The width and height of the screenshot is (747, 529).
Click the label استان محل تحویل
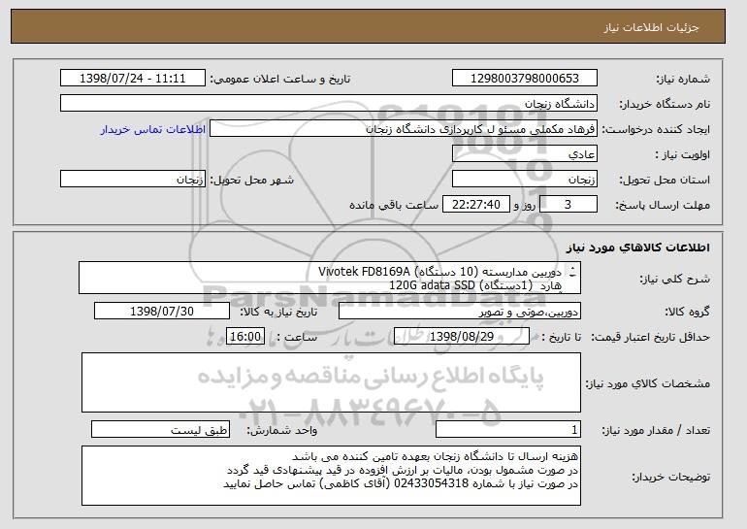(x=665, y=180)
